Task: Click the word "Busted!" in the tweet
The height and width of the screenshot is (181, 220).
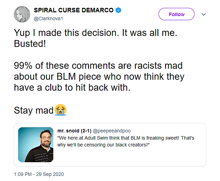Action: click(x=30, y=44)
